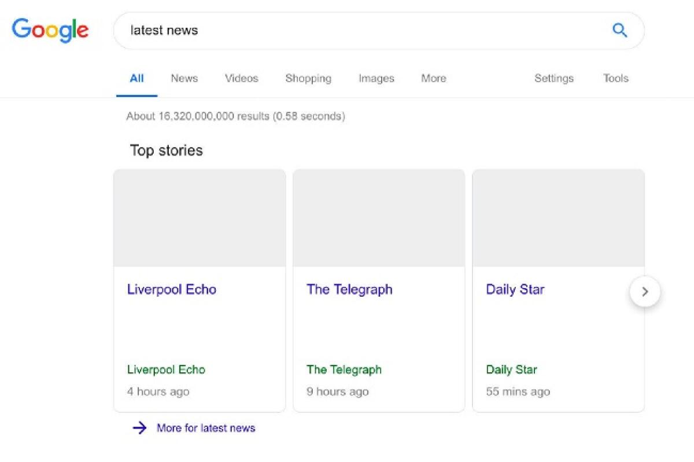
Task: Click the right arrow to see more stories
Action: 645,292
